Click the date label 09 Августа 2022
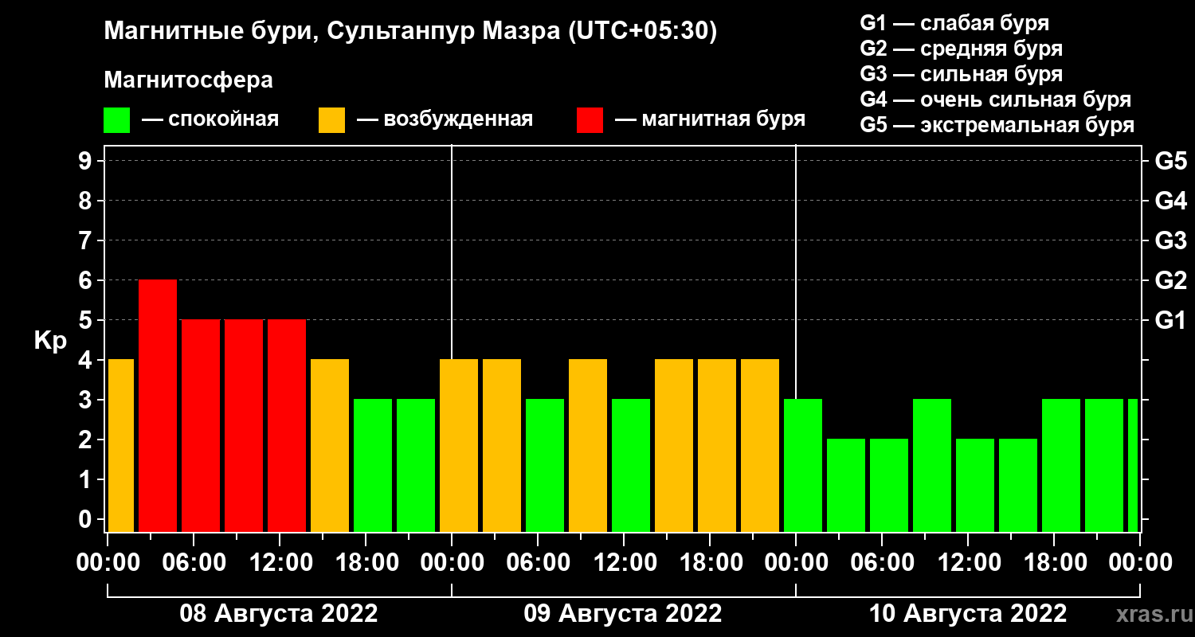The width and height of the screenshot is (1195, 637). [623, 614]
